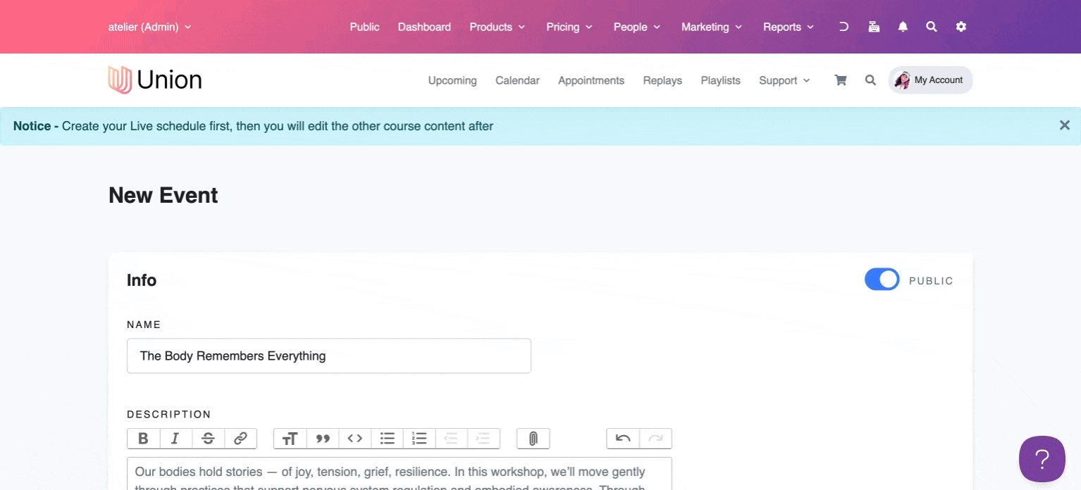Open the My Account button

pyautogui.click(x=930, y=80)
